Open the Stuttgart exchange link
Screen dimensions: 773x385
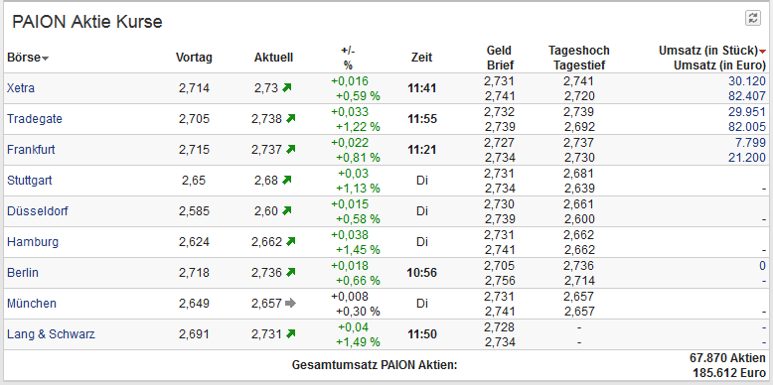30,181
